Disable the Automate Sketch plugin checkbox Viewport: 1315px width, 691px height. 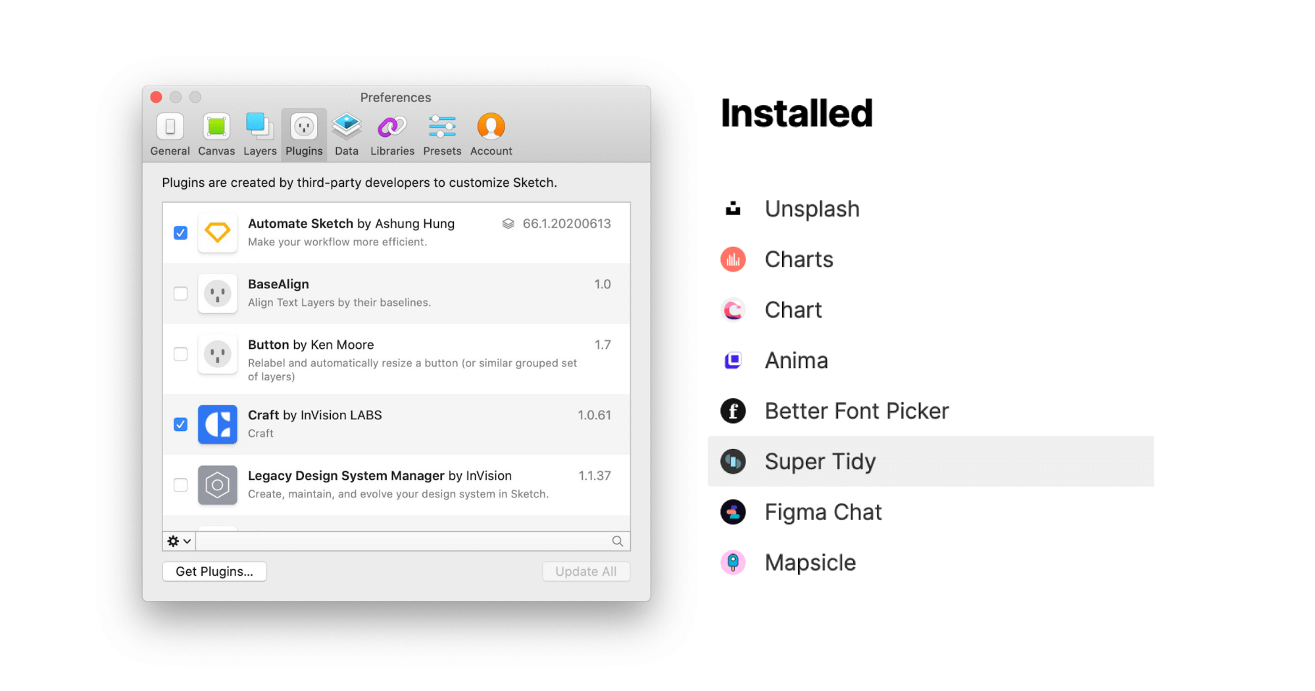[180, 233]
